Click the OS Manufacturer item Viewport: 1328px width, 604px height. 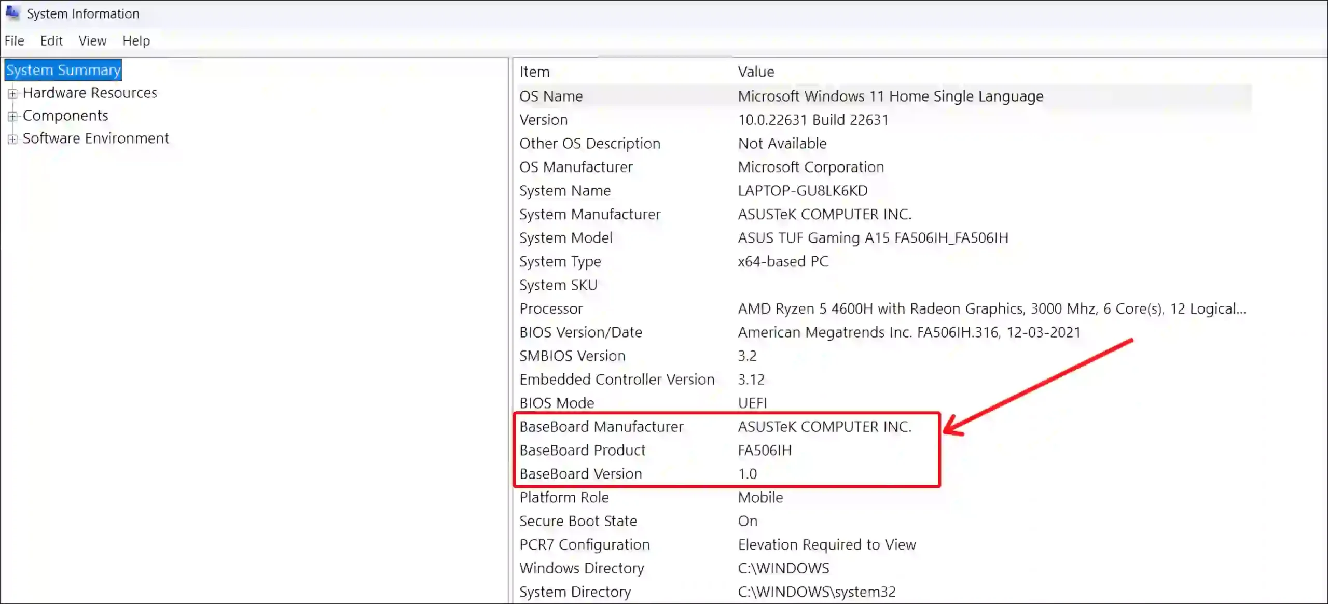pos(576,167)
